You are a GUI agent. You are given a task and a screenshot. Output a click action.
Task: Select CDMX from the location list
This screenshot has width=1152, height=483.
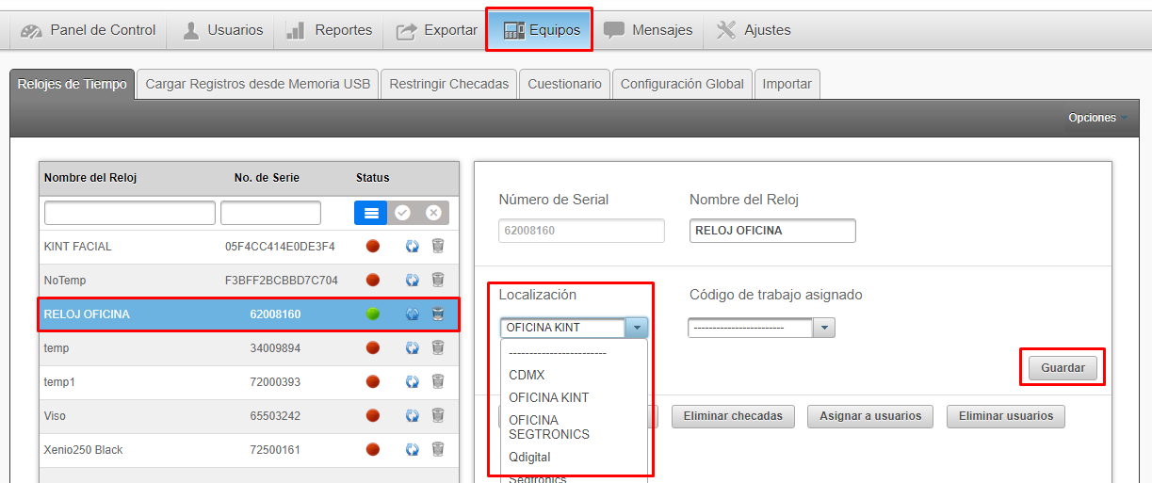point(527,375)
